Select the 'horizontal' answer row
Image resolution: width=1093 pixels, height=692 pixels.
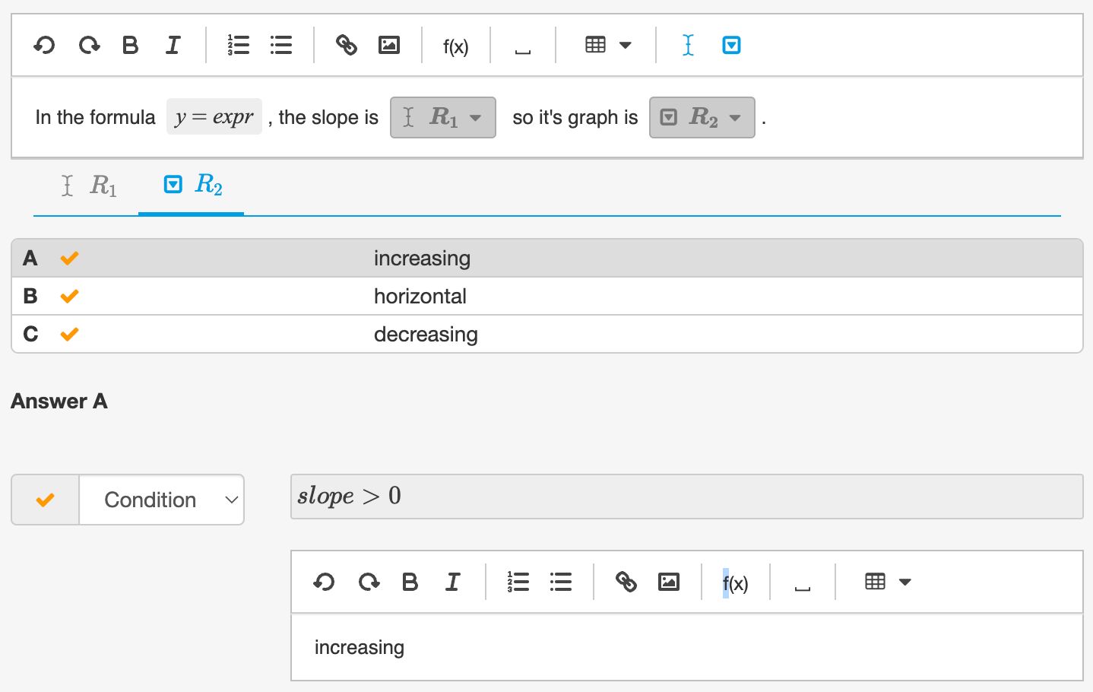(x=420, y=296)
